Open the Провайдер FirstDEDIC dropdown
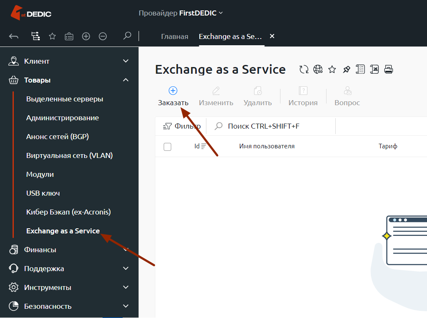Screen dimensions: 427x318 [x=180, y=13]
